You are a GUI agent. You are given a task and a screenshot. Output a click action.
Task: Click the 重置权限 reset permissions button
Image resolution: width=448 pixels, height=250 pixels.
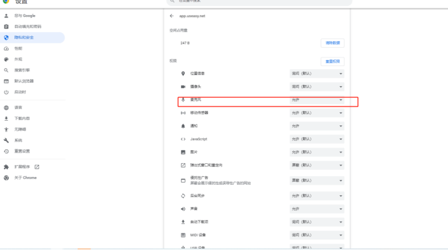[x=332, y=61]
